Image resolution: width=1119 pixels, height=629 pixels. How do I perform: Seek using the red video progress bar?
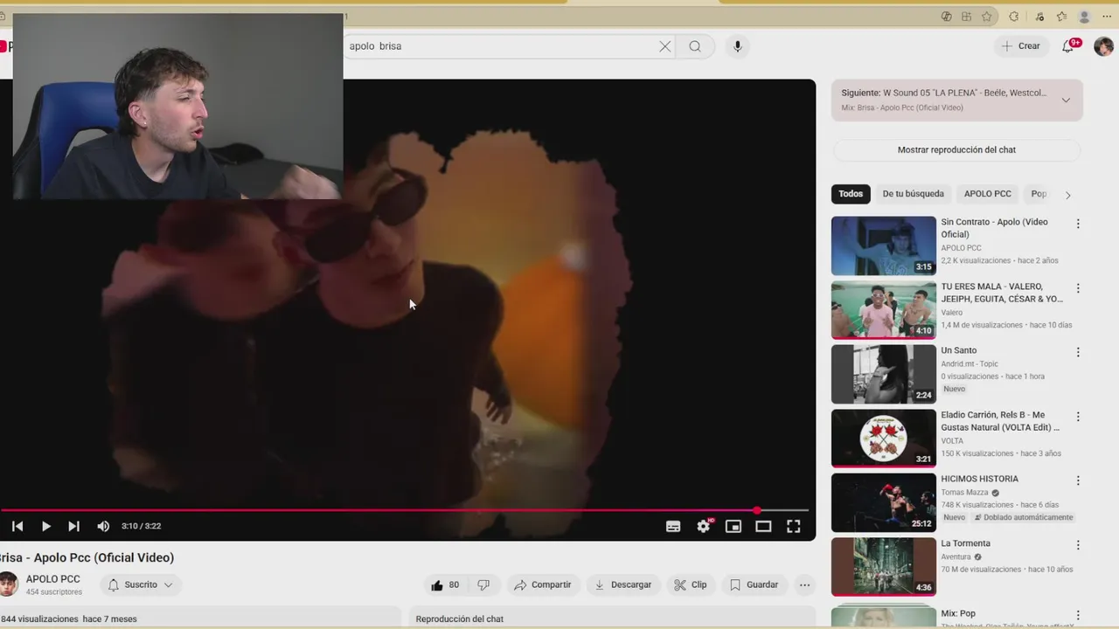tap(404, 510)
